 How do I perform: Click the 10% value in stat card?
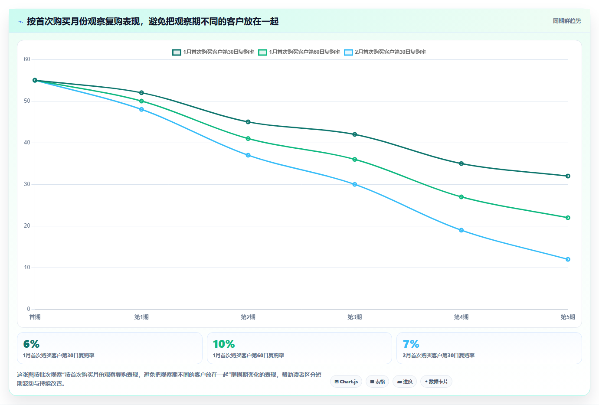pyautogui.click(x=224, y=344)
